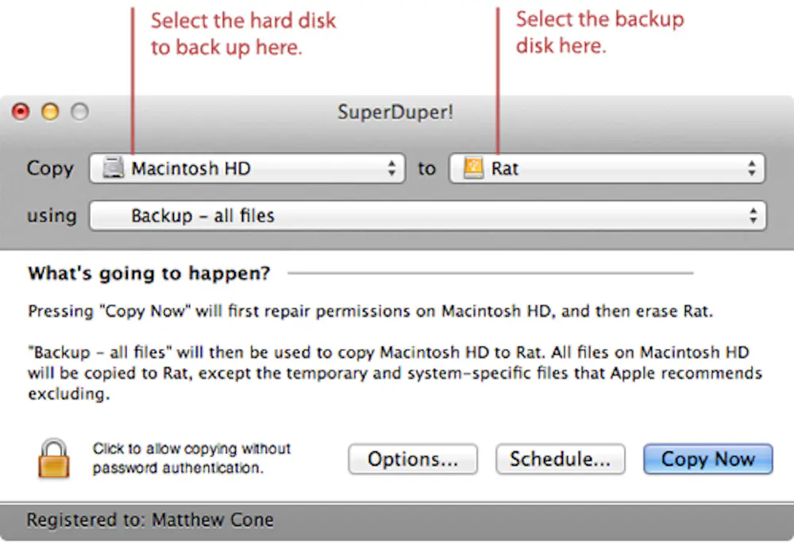The image size is (794, 549).
Task: Open the Schedule... dialog
Action: pos(560,459)
